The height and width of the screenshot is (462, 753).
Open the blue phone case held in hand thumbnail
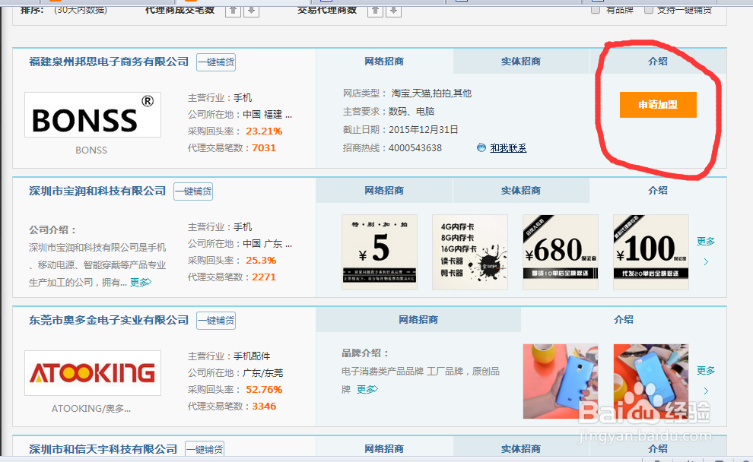click(561, 381)
